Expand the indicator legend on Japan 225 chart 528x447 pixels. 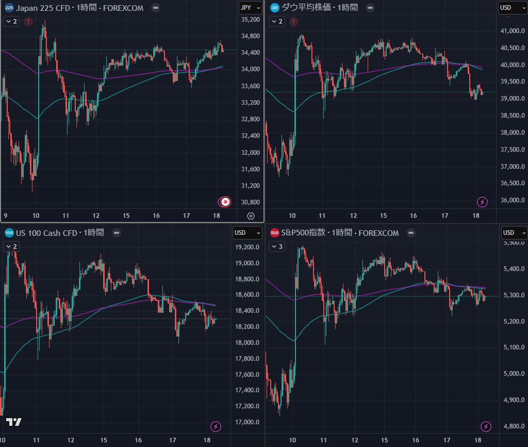(x=11, y=22)
